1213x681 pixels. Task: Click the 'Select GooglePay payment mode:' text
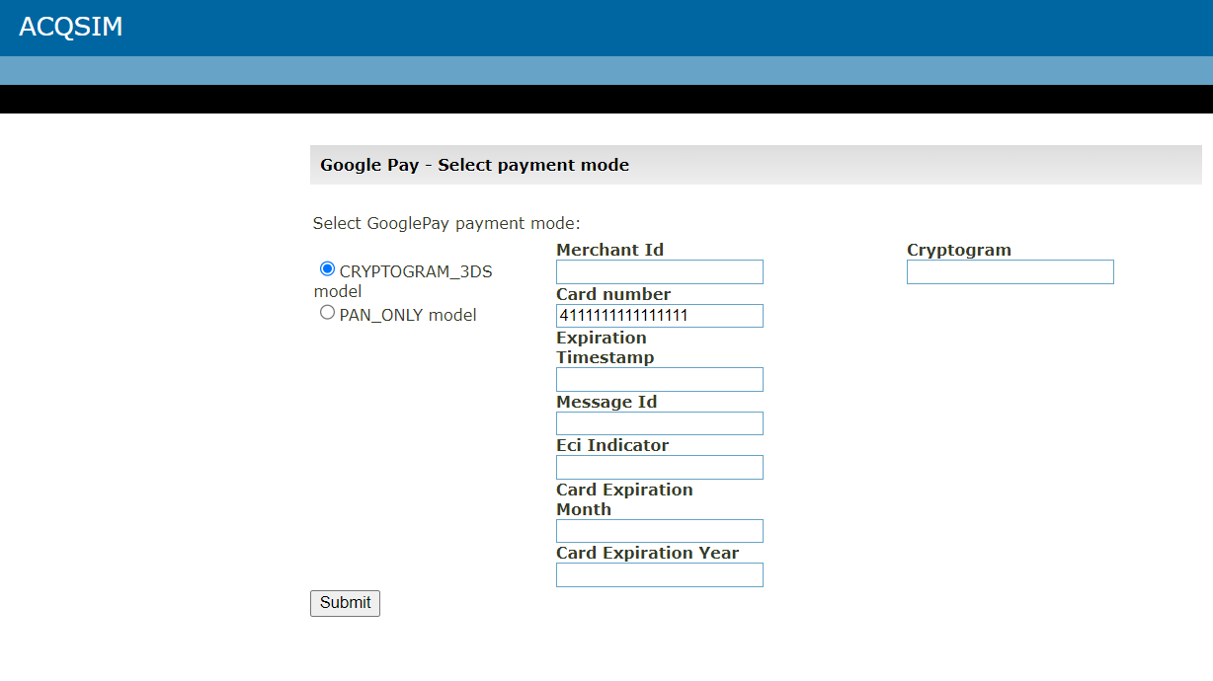point(446,223)
